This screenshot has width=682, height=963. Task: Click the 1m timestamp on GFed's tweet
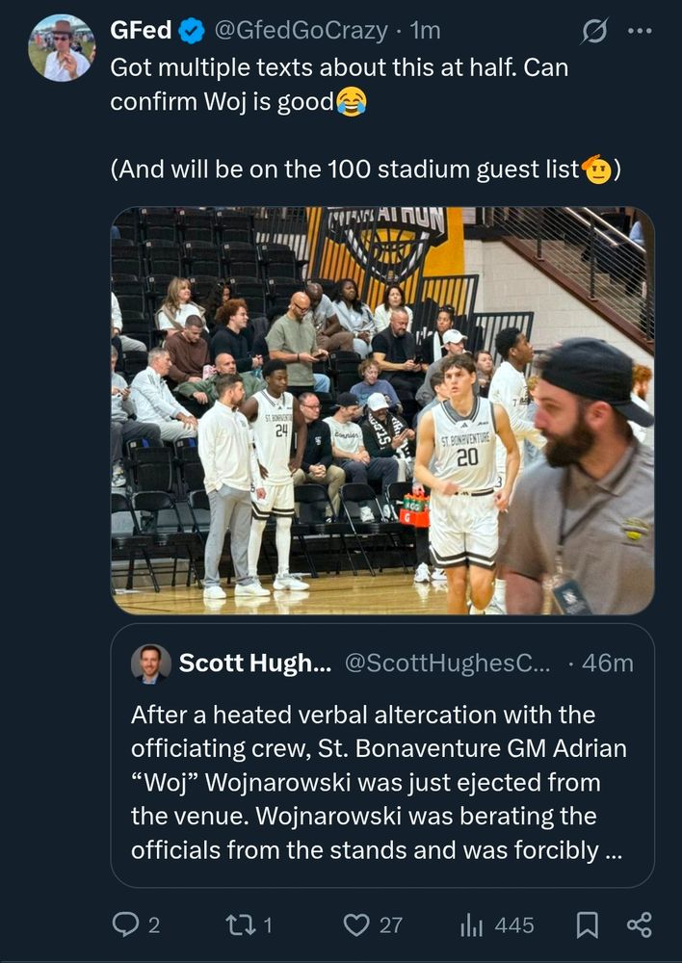click(x=424, y=29)
